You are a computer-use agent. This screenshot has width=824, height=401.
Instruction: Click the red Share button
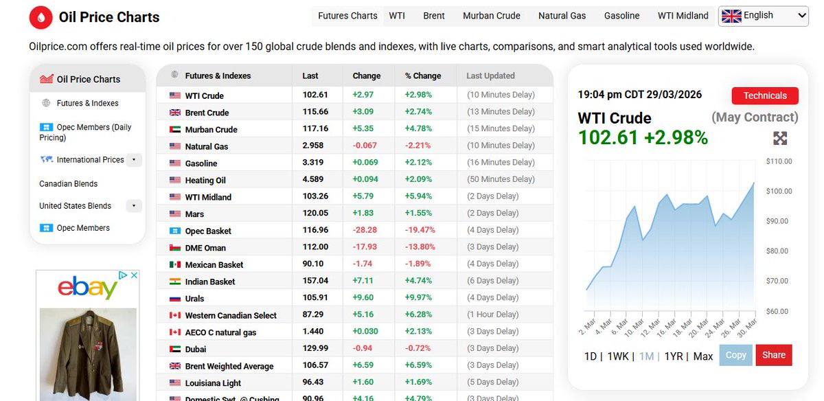tap(774, 355)
